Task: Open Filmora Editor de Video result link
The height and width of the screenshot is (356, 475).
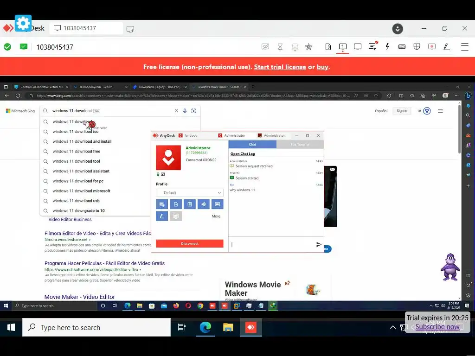Action: (97, 234)
